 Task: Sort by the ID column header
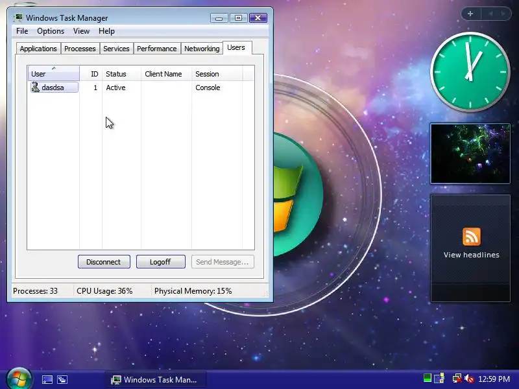[91, 73]
